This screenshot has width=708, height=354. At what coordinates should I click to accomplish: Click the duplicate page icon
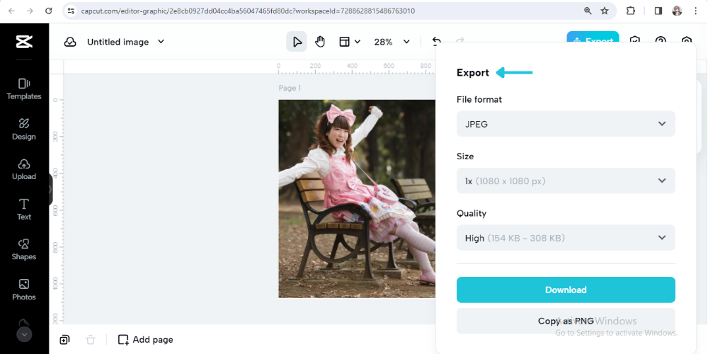tap(65, 340)
